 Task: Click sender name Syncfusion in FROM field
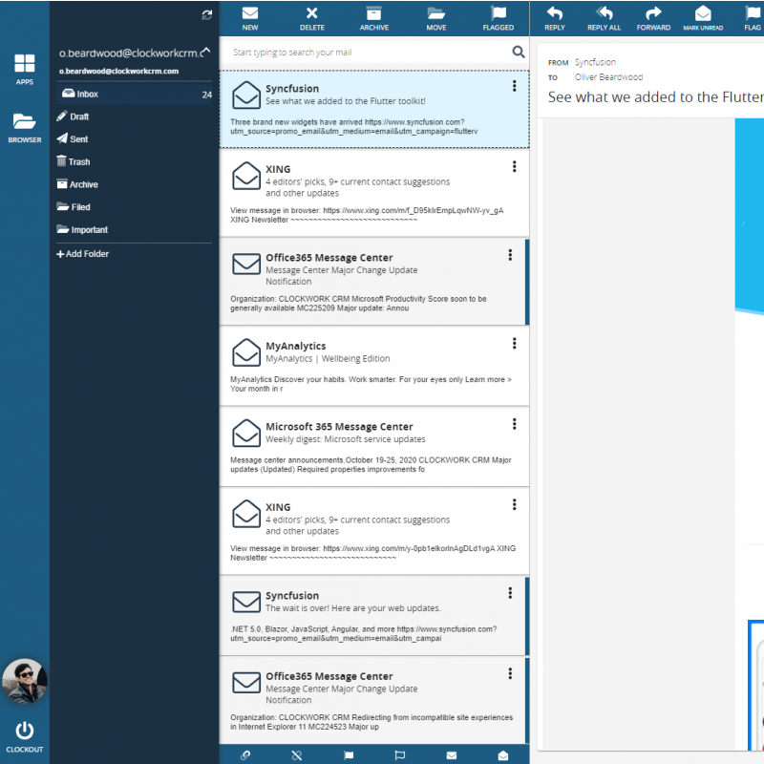pos(595,62)
